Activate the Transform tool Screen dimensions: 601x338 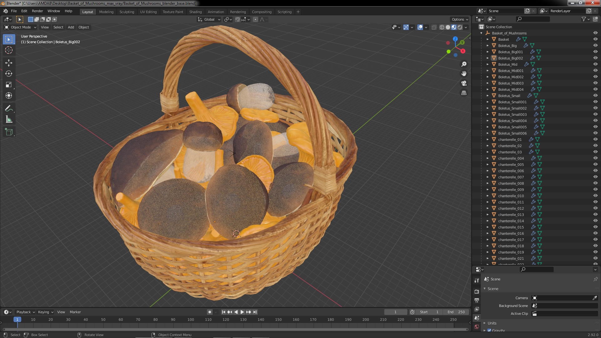[9, 95]
